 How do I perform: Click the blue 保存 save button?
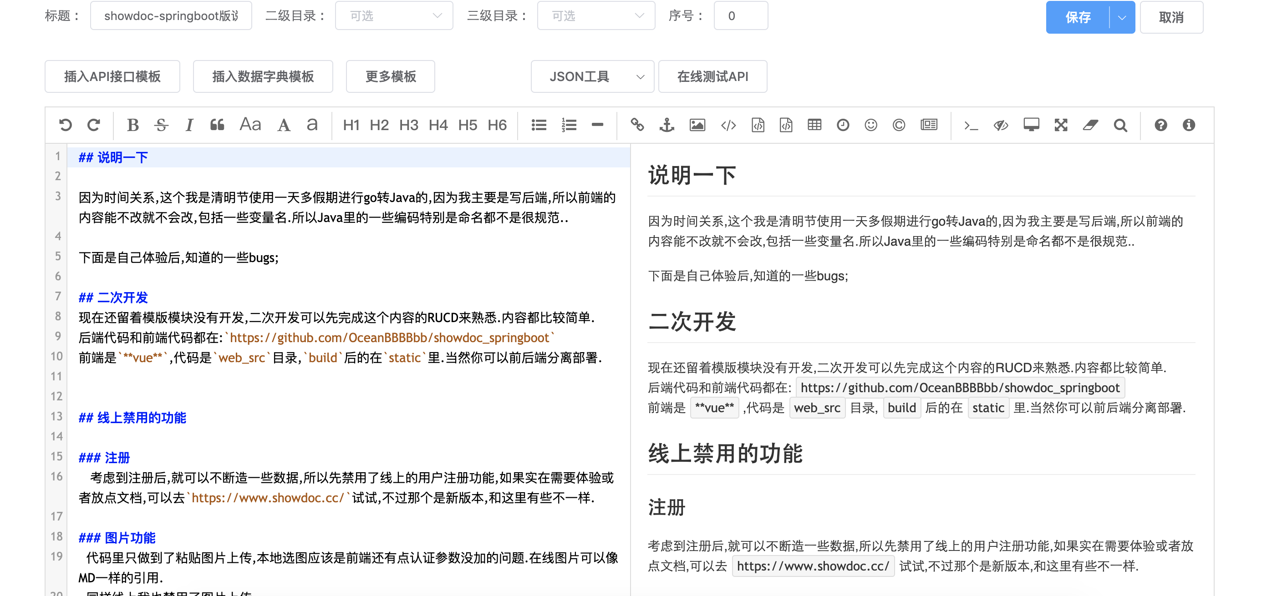[x=1078, y=17]
